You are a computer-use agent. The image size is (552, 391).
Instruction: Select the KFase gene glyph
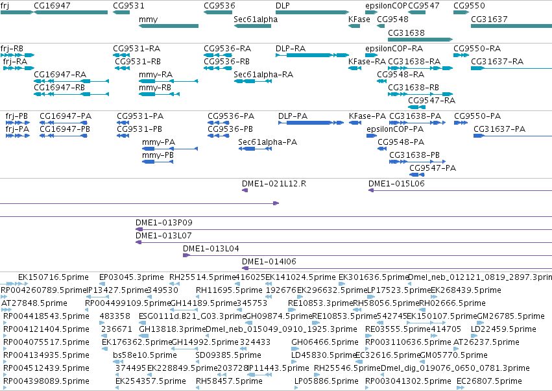pyautogui.click(x=354, y=26)
